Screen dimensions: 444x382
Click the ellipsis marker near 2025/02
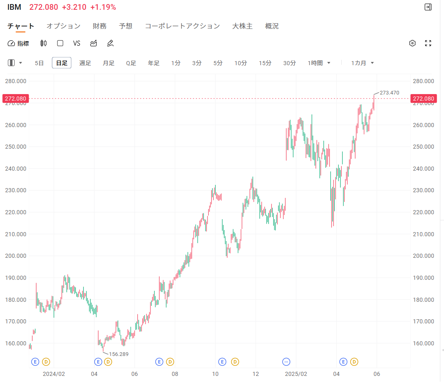tap(286, 362)
